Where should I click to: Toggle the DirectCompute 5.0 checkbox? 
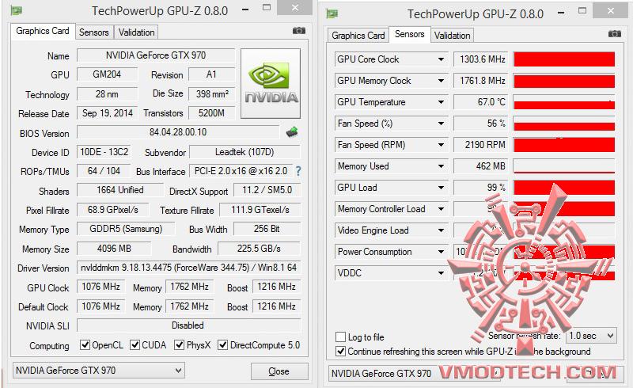tap(222, 344)
